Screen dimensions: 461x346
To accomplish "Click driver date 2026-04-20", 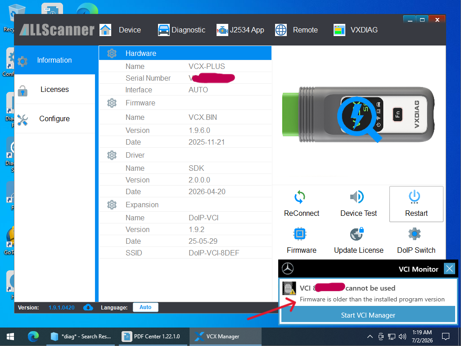I will click(207, 191).
